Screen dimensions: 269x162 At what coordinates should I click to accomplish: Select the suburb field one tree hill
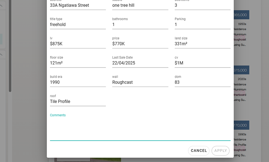coord(140,5)
